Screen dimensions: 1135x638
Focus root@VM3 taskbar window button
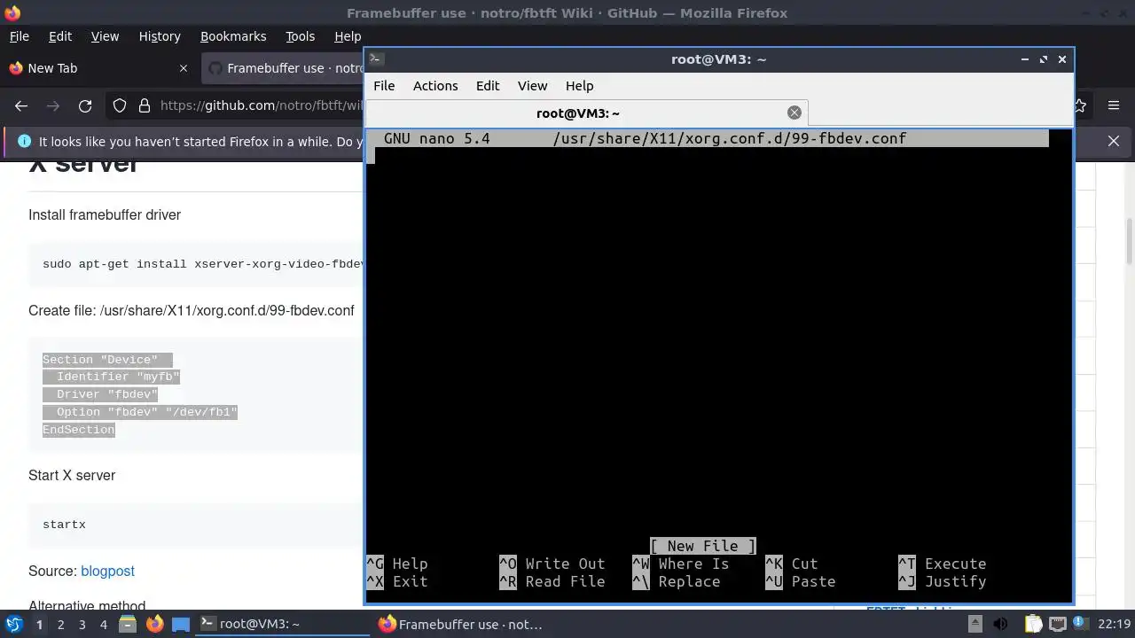point(284,624)
